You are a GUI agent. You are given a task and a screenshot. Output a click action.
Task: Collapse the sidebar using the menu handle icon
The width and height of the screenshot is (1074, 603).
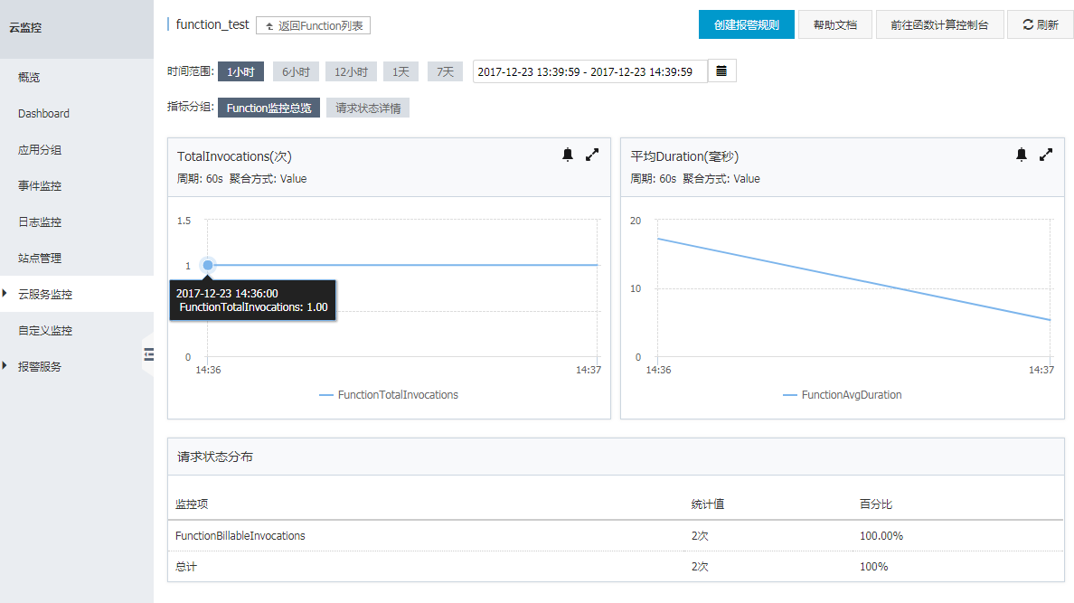tap(148, 354)
